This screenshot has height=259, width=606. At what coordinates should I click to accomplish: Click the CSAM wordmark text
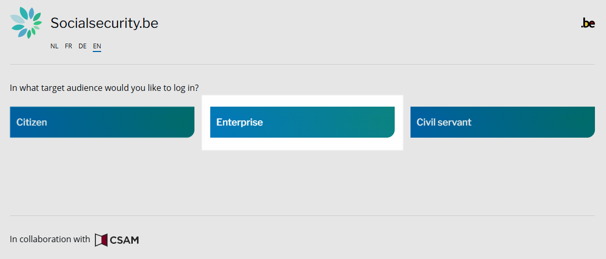point(124,240)
